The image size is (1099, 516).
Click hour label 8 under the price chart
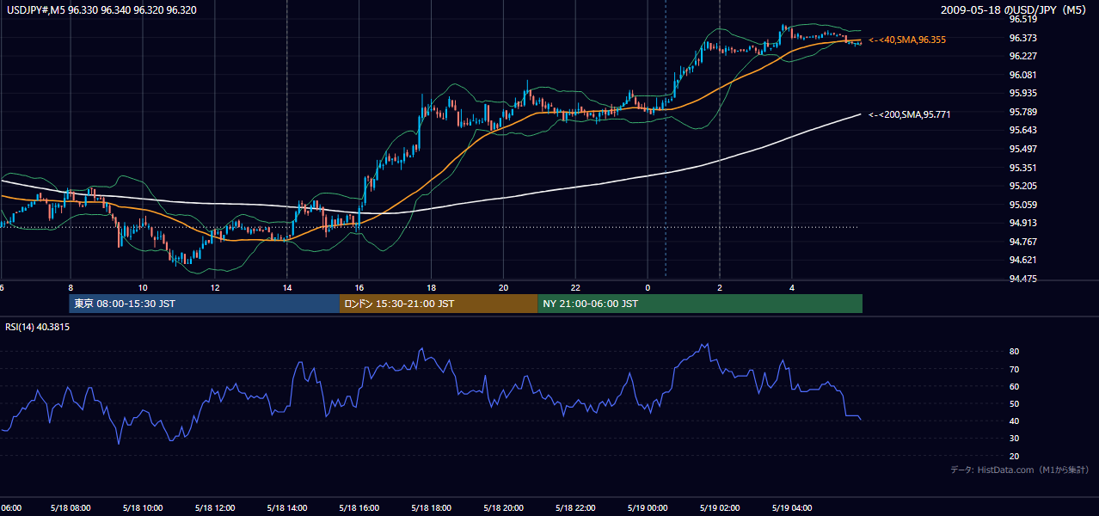coord(71,288)
